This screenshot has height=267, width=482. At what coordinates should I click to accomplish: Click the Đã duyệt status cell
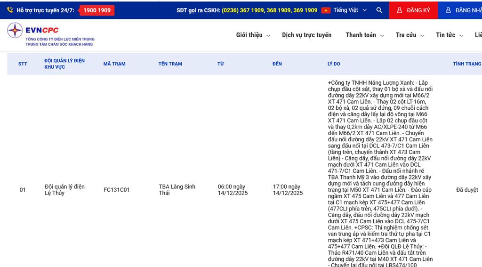(x=467, y=190)
